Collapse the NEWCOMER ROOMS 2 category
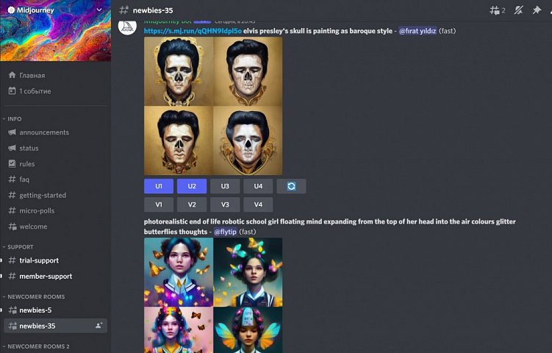The height and width of the screenshot is (353, 552). tap(36, 346)
